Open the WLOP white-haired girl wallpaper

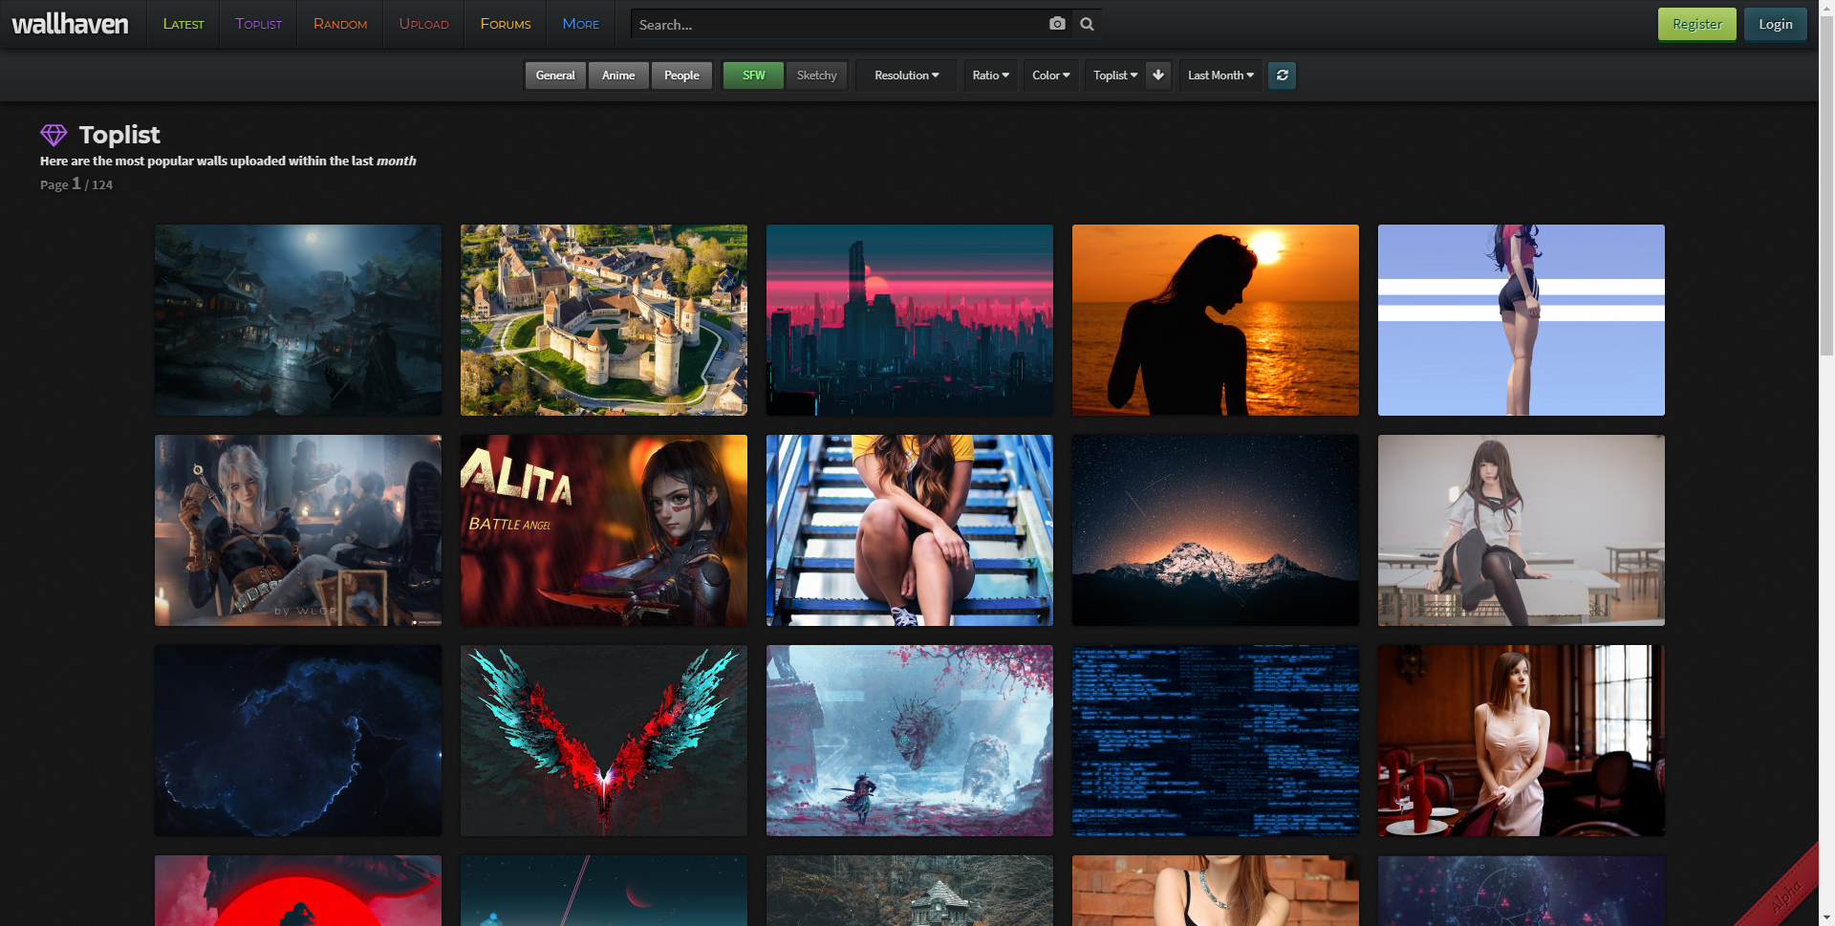(x=298, y=530)
